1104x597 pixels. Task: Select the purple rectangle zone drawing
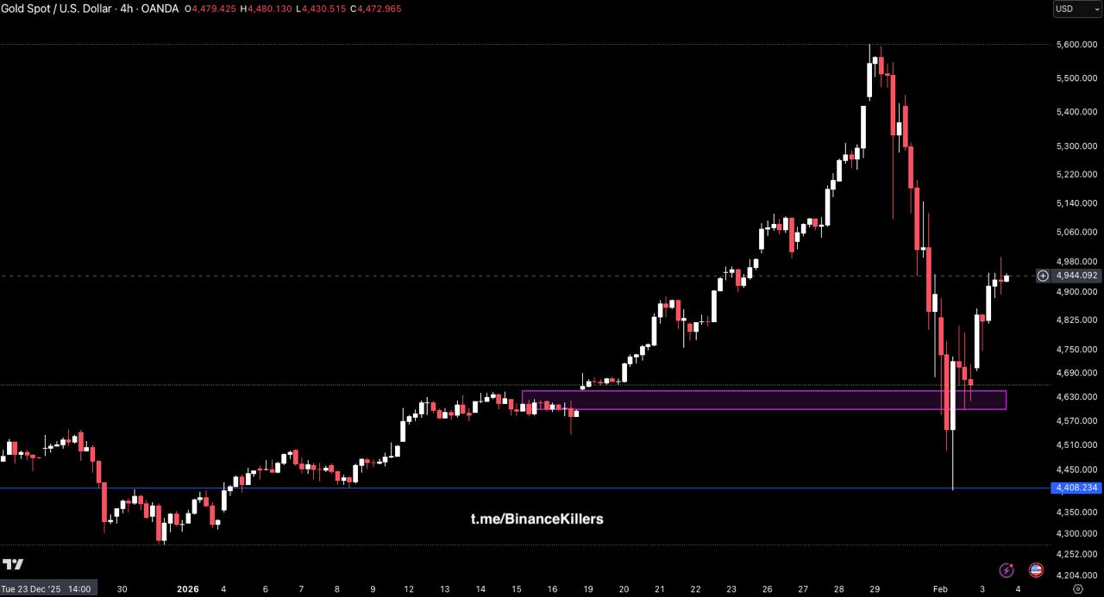click(x=763, y=400)
